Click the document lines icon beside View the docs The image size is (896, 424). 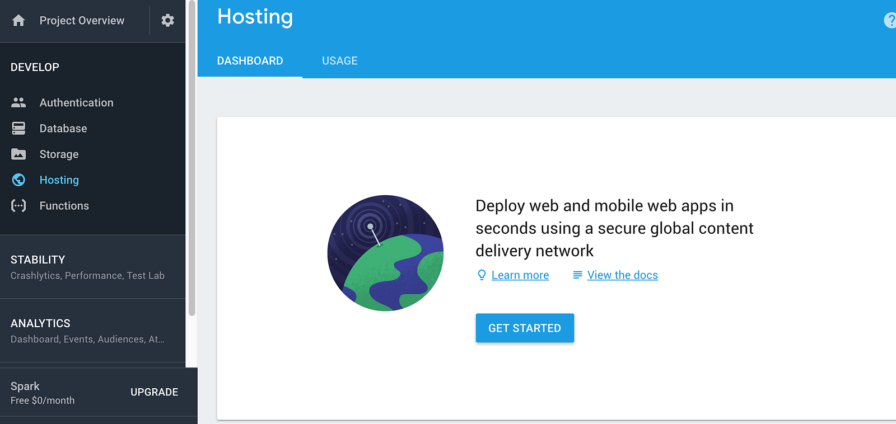point(577,275)
